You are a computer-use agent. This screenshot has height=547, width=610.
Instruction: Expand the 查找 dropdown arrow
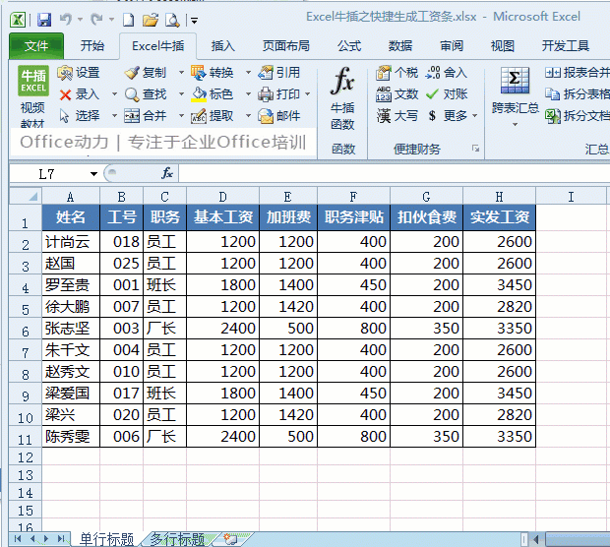tap(181, 94)
